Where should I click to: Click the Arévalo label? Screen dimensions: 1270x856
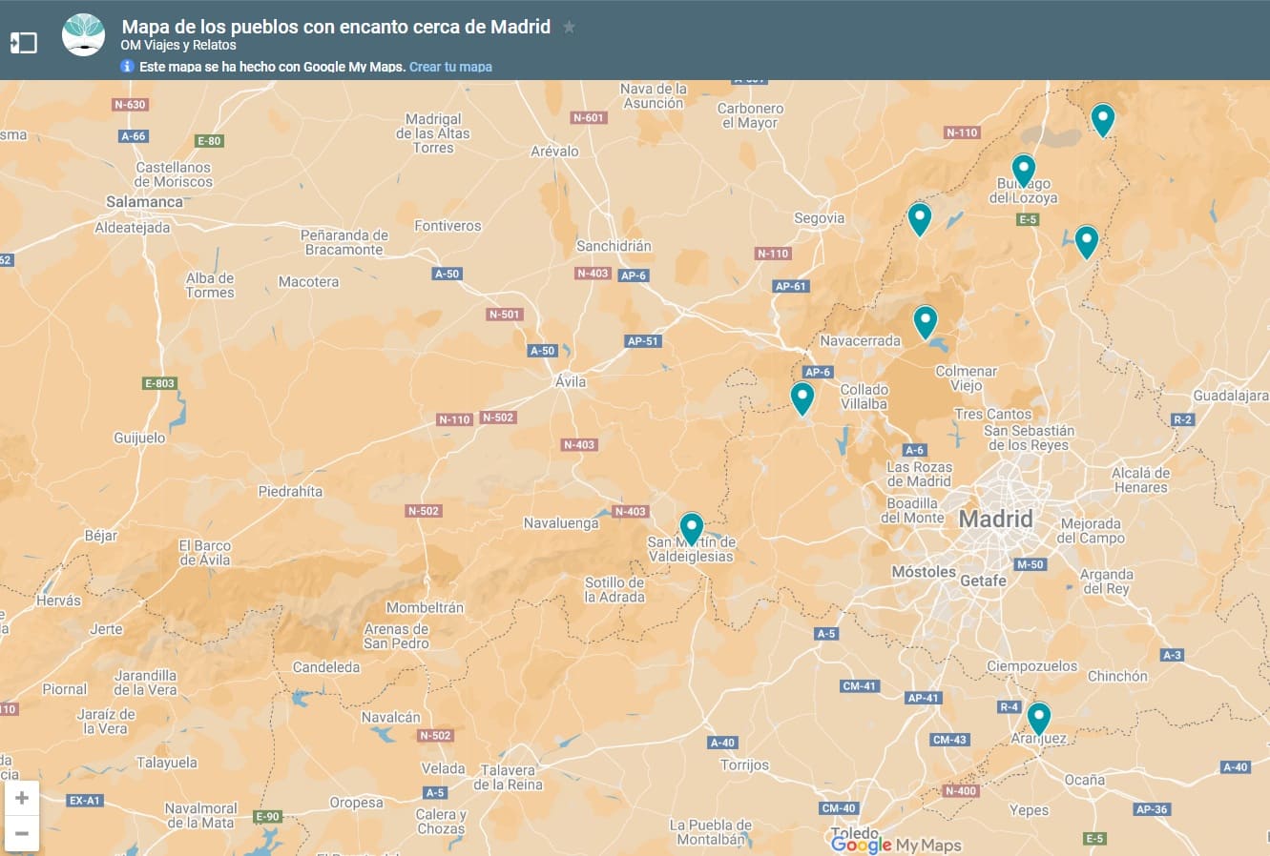pos(554,152)
